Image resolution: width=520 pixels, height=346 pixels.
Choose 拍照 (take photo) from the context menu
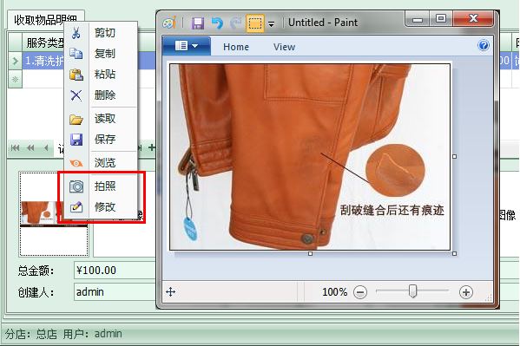(x=101, y=186)
